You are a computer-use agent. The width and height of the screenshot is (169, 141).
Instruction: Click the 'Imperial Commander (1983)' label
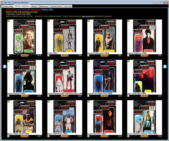coord(98,53)
